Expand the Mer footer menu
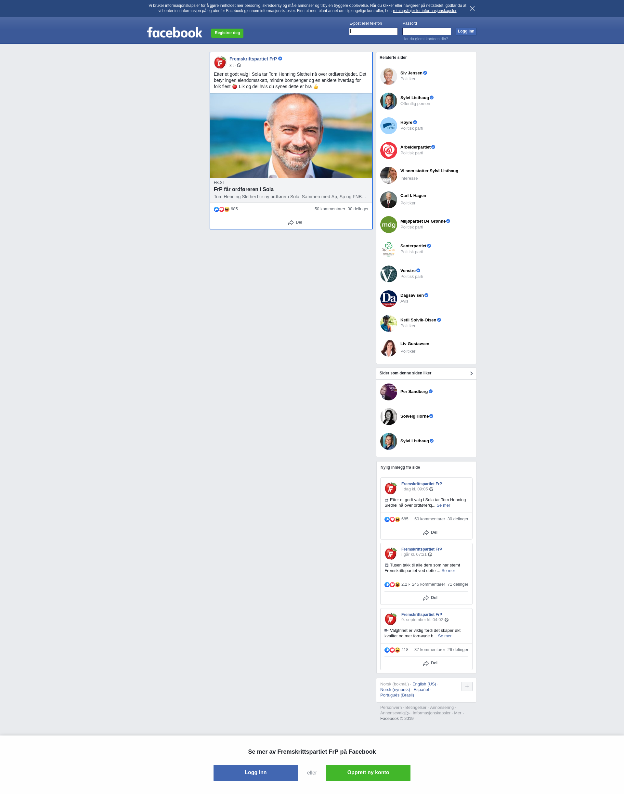Viewport: 624px width, 794px height. (x=459, y=713)
